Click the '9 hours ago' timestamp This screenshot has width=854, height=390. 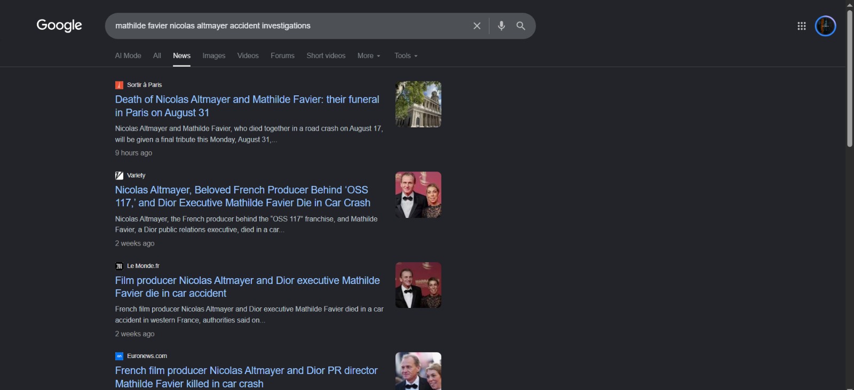[133, 153]
